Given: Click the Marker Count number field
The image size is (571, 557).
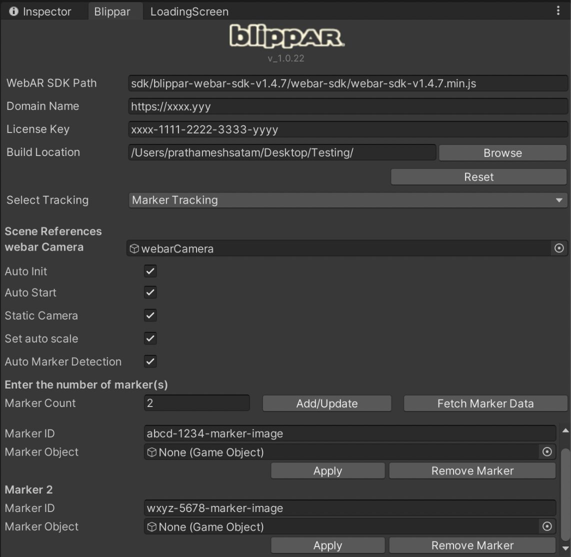Looking at the screenshot, I should 196,403.
